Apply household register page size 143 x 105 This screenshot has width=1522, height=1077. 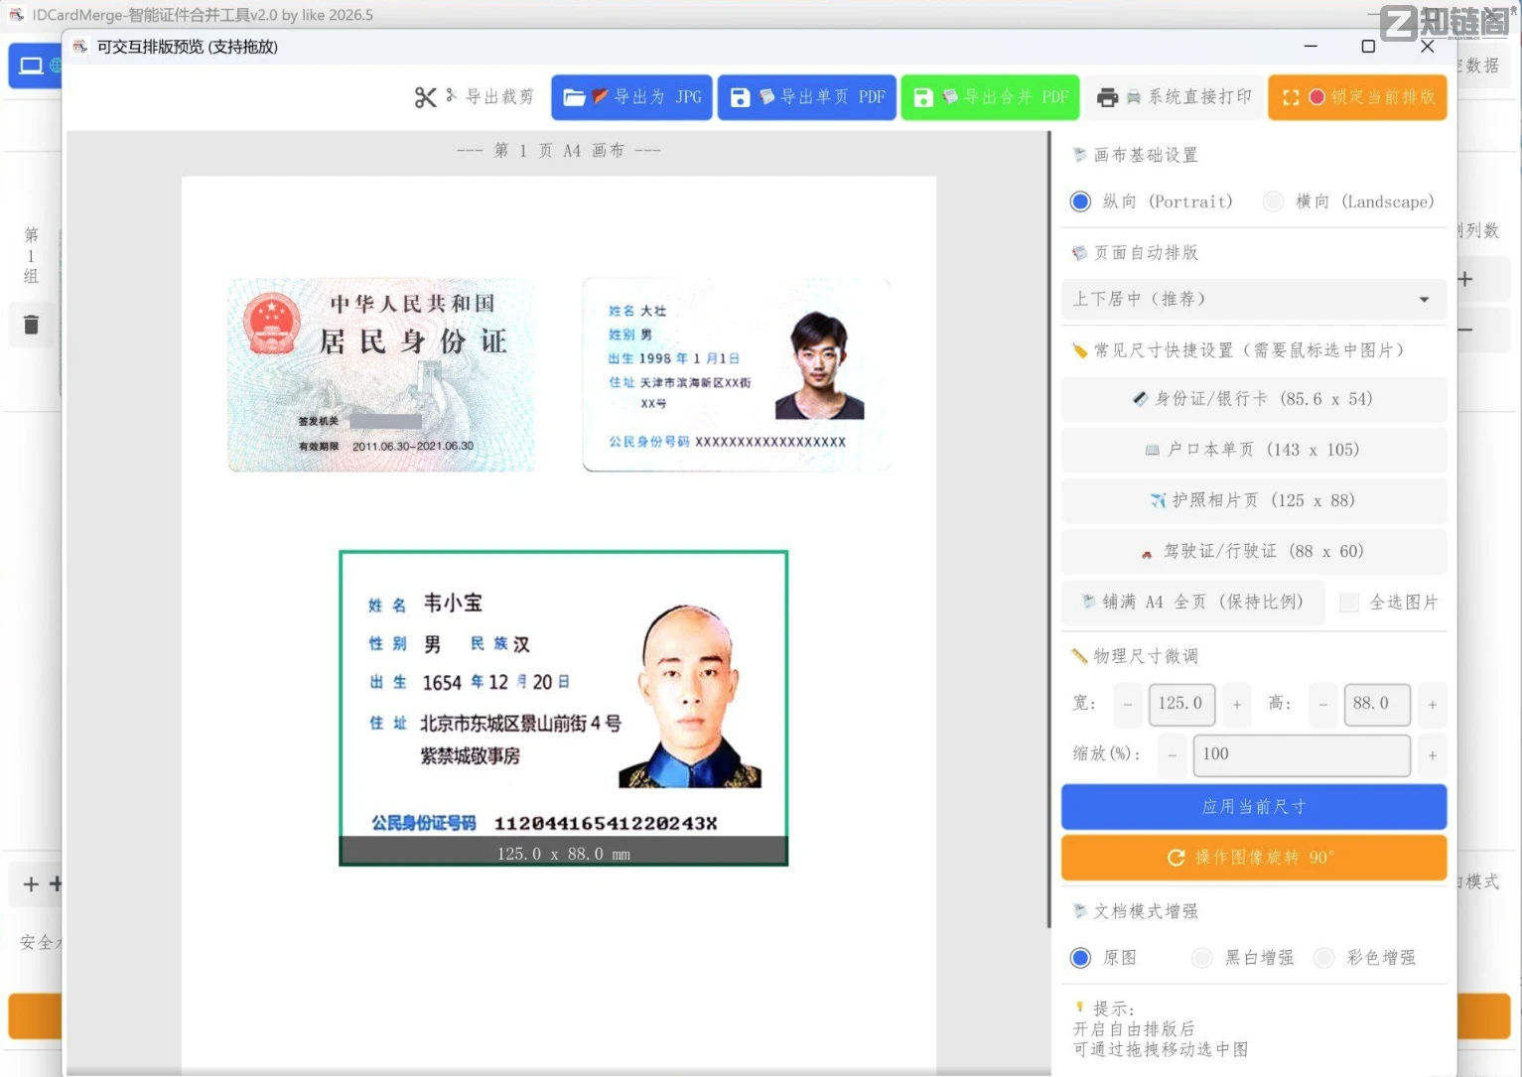click(x=1253, y=450)
